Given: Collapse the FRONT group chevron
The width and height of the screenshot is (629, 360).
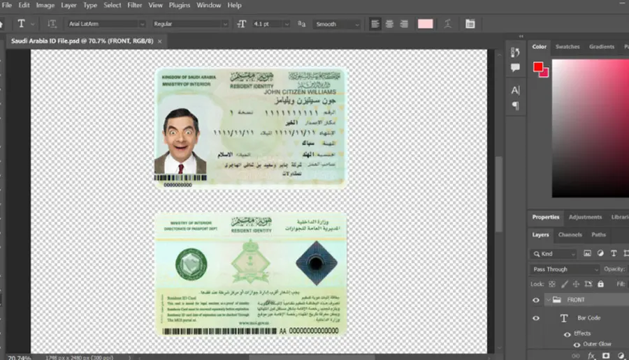Looking at the screenshot, I should (x=548, y=300).
